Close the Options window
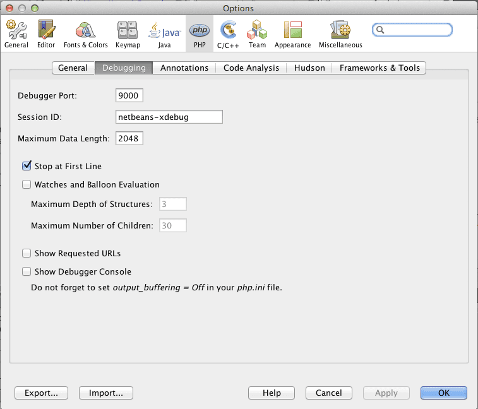 click(x=9, y=8)
